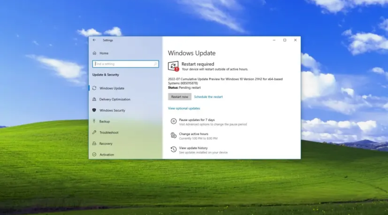Click the Restart required status text
The image size is (388, 215).
(198, 64)
